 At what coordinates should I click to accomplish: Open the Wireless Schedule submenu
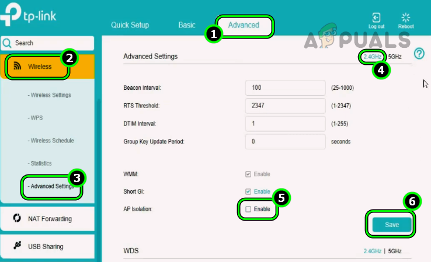[51, 141]
